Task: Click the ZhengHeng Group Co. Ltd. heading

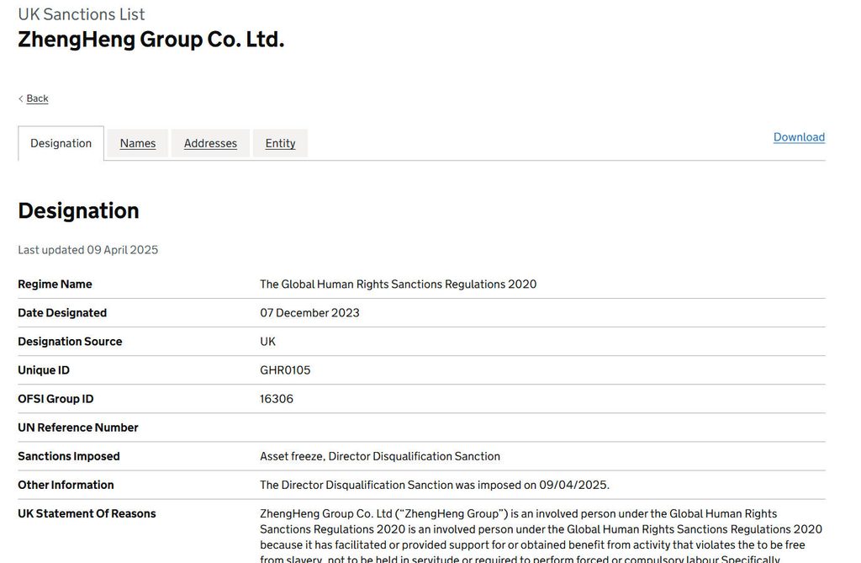Action: [x=151, y=40]
